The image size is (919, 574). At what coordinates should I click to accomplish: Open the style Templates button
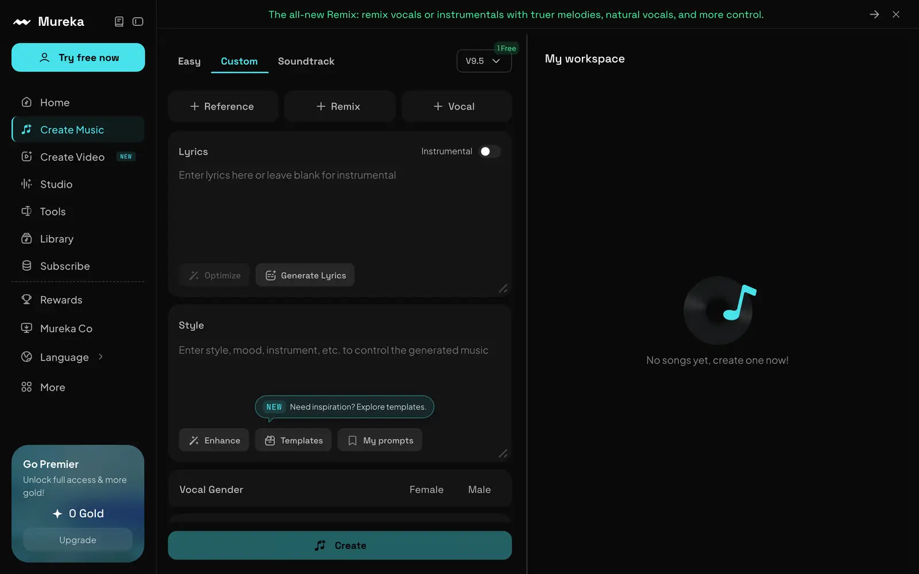293,440
